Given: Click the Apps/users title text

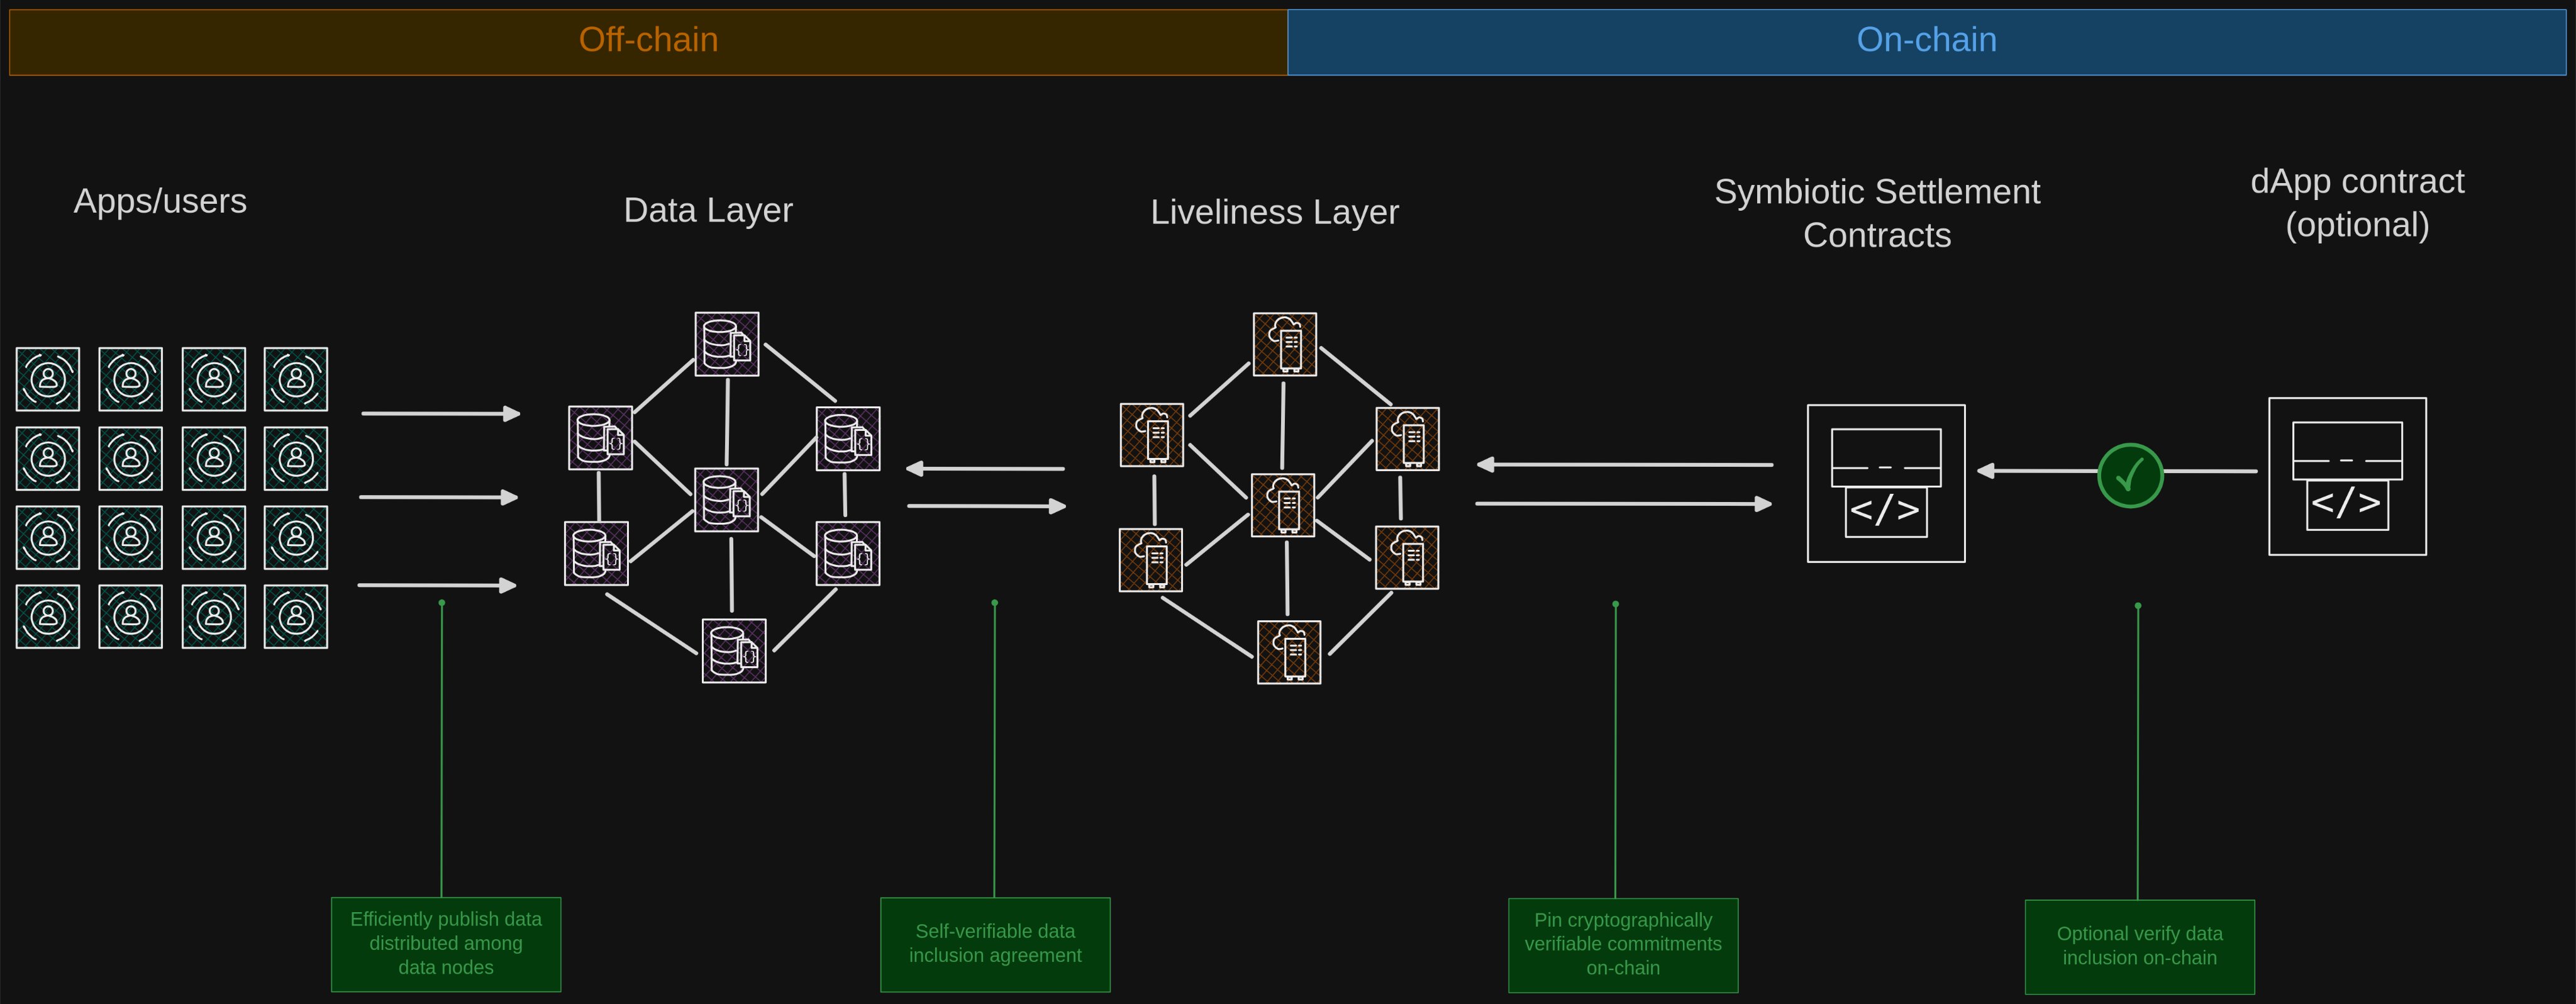Looking at the screenshot, I should click(x=160, y=201).
